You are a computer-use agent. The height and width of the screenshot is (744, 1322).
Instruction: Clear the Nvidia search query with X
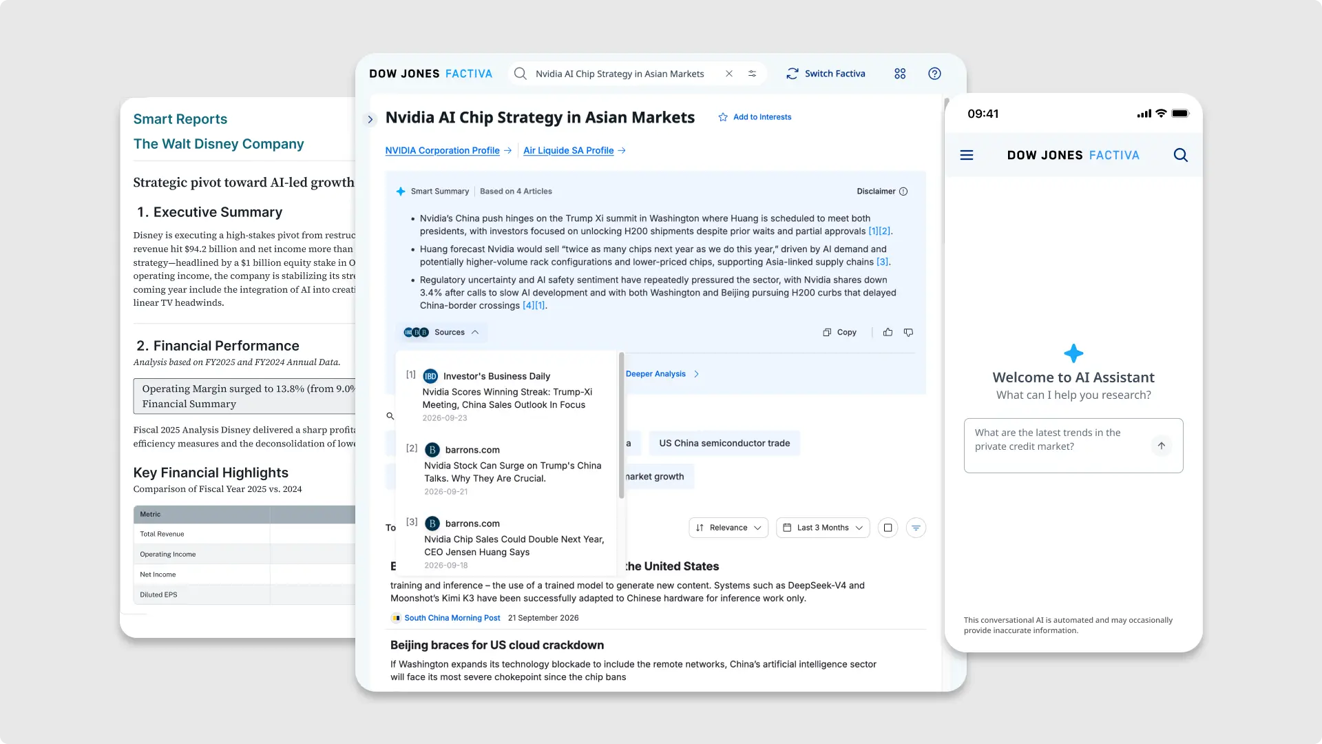(x=729, y=74)
